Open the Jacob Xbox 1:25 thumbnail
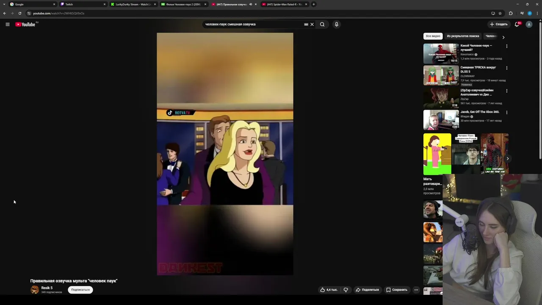 [x=441, y=120]
